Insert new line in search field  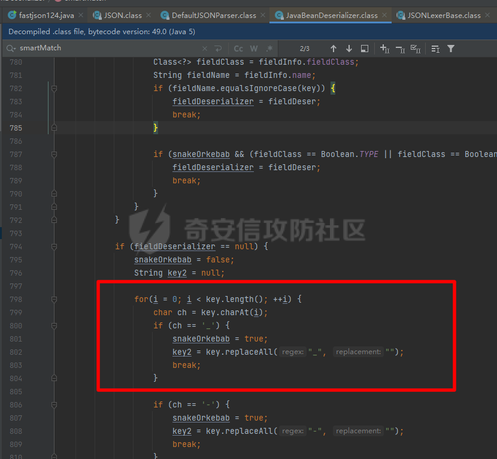(218, 49)
